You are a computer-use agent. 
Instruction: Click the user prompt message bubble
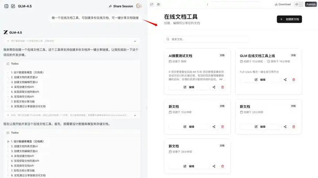pos(95,18)
